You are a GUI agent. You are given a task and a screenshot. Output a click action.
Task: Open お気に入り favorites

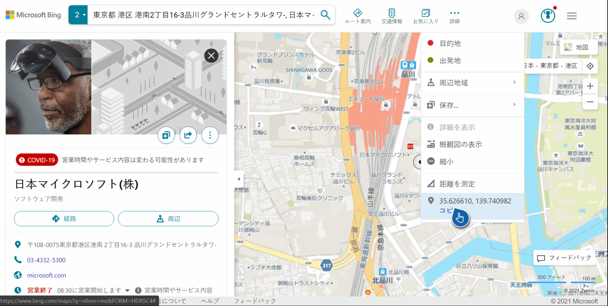click(425, 16)
